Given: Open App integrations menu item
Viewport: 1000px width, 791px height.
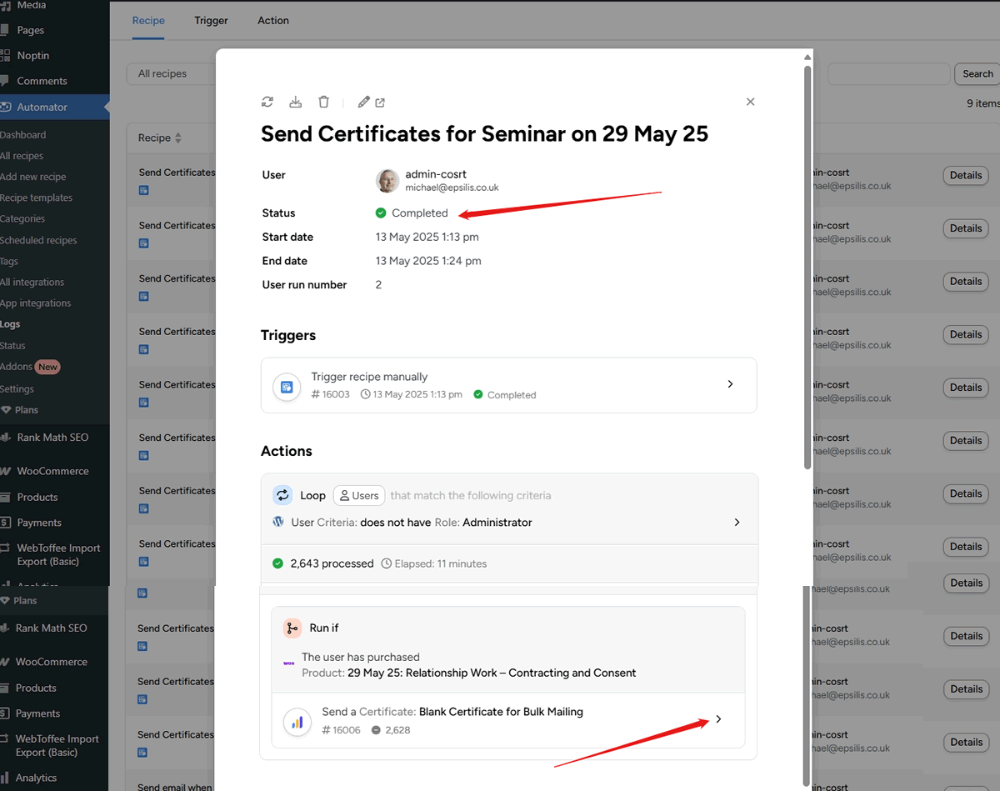Looking at the screenshot, I should tap(35, 303).
